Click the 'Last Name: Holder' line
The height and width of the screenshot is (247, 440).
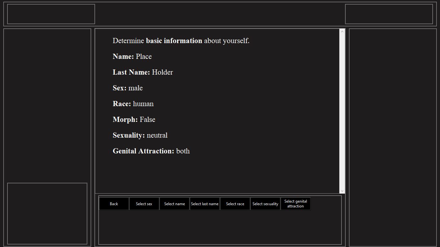pyautogui.click(x=143, y=72)
